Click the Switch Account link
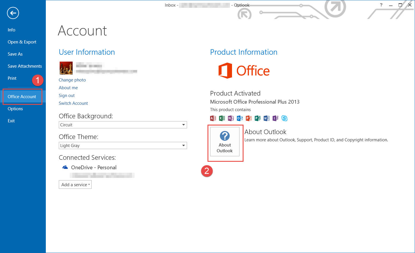This screenshot has height=253, width=415. [x=73, y=103]
